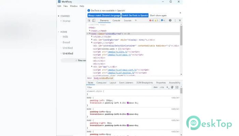Toggle the computed styles sidebar icon
Viewport: 239px width, 136px height.
tap(177, 87)
